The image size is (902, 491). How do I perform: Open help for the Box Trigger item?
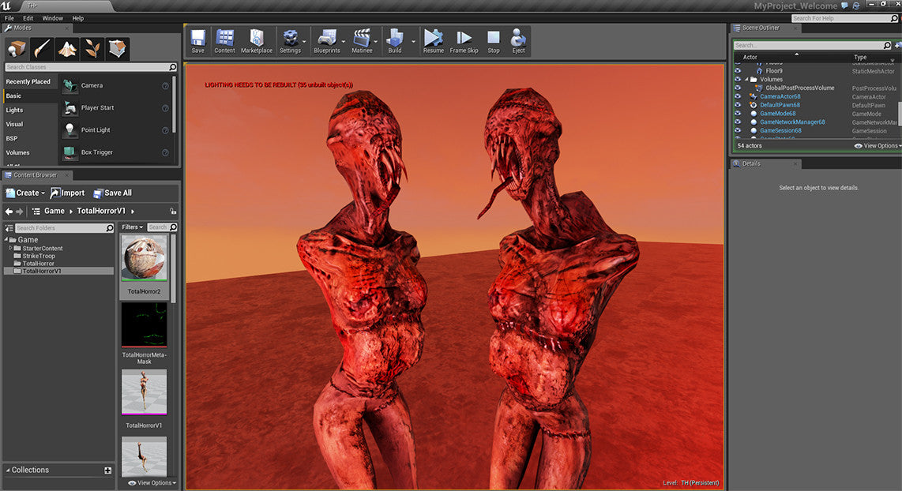[165, 153]
